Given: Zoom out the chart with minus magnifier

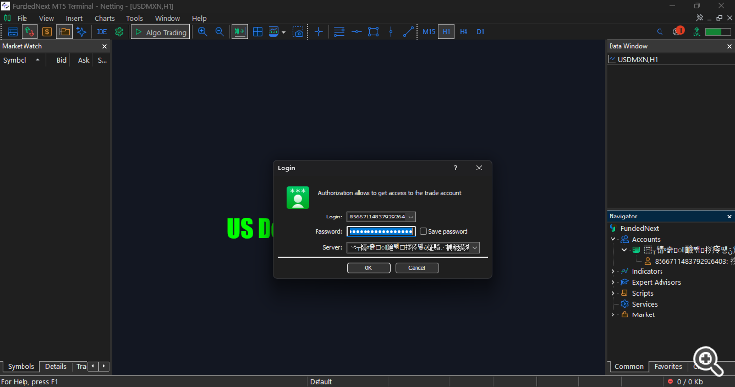Looking at the screenshot, I should (x=220, y=32).
